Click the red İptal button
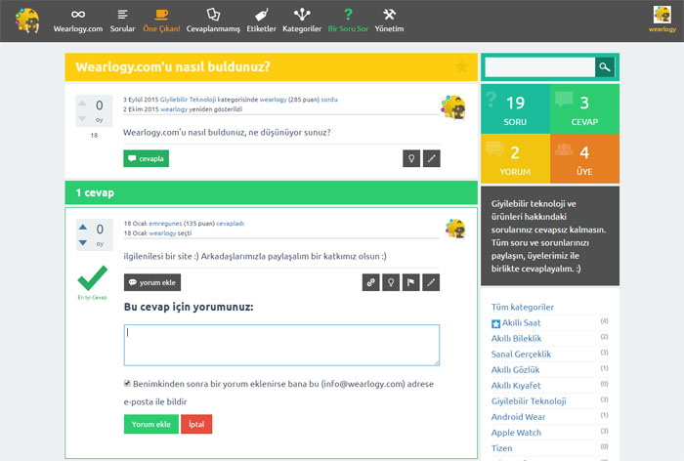 click(196, 424)
